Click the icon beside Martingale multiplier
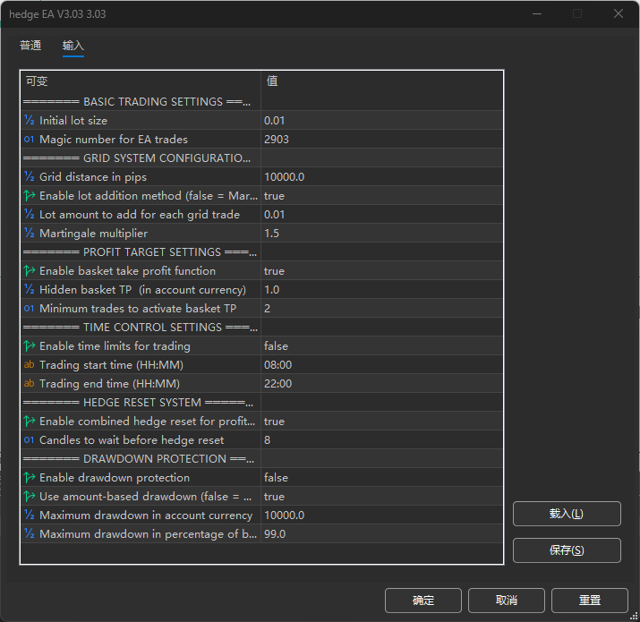This screenshot has height=622, width=640. click(30, 234)
